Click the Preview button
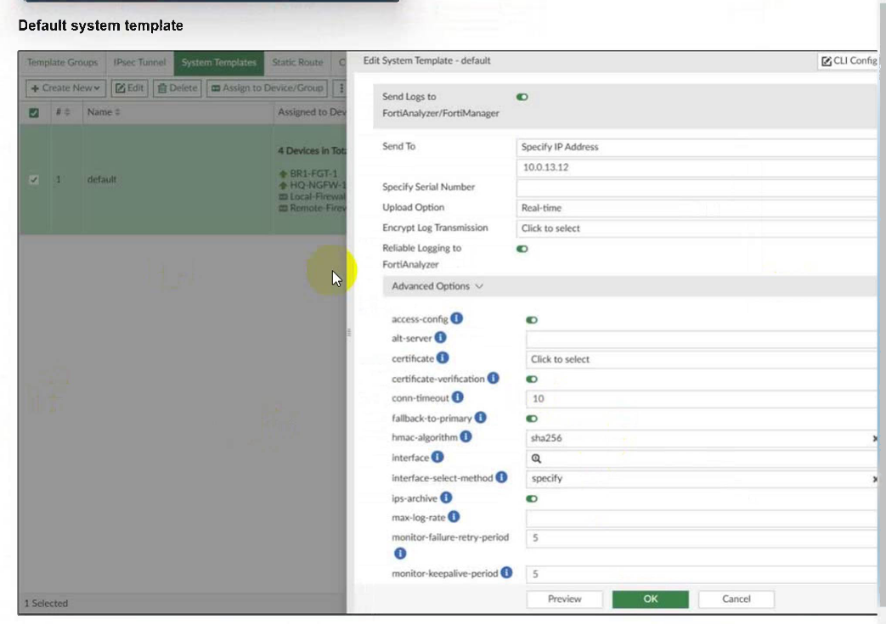The width and height of the screenshot is (886, 624). [x=564, y=599]
